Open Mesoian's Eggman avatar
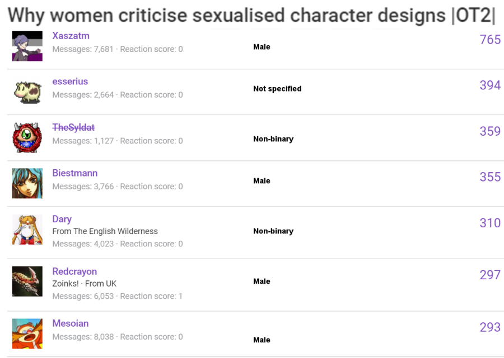This screenshot has width=504, height=358. 27,333
